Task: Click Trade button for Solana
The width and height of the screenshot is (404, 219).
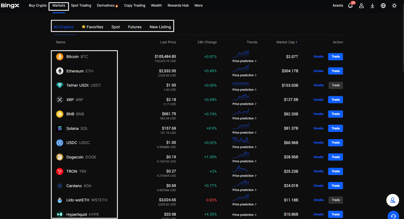Action: click(336, 128)
